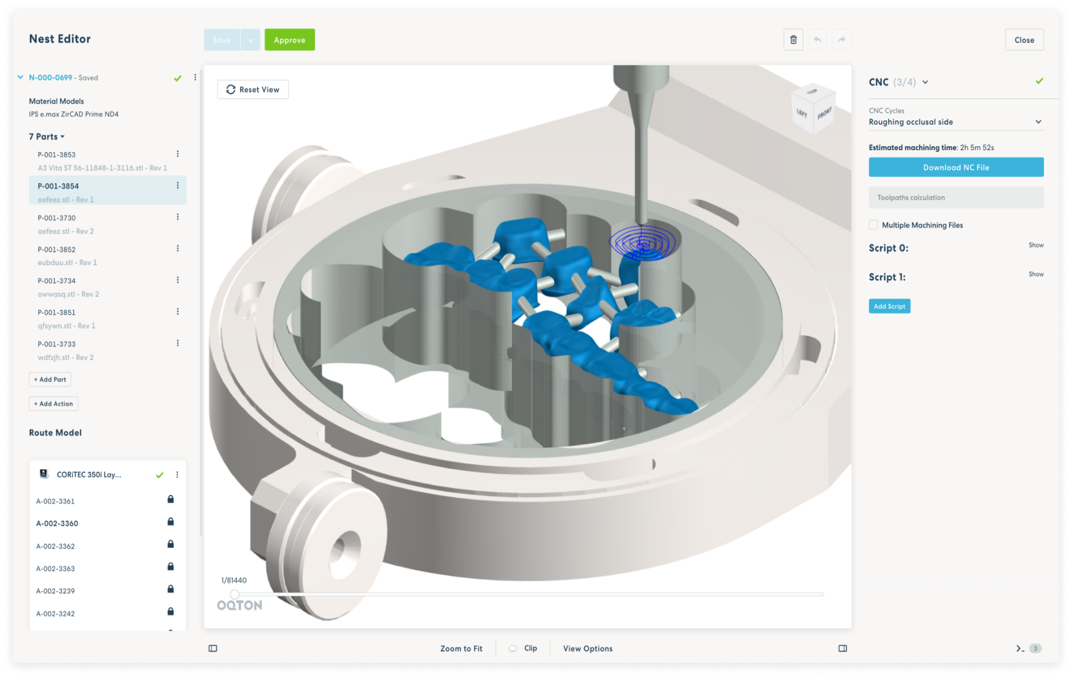Click the trash delete icon
1071x678 pixels.
(793, 40)
